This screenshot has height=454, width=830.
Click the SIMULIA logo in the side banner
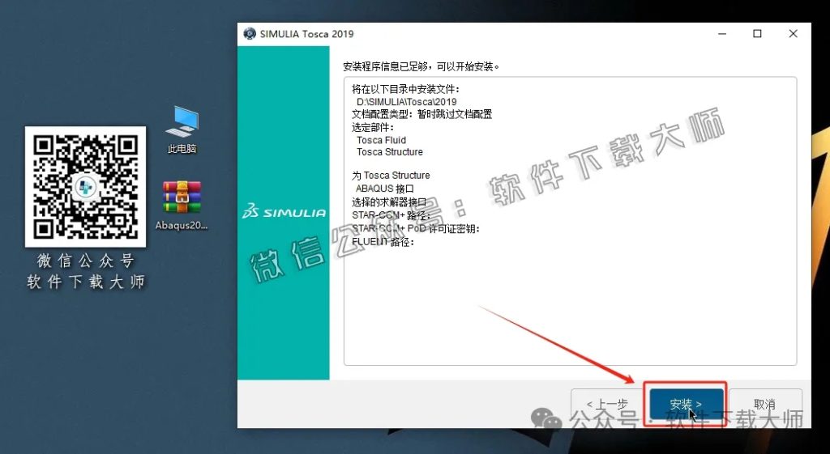(x=284, y=213)
